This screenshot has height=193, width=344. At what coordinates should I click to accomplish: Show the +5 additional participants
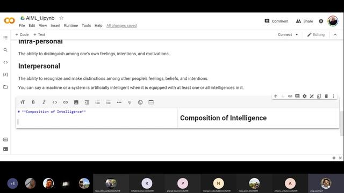(12, 183)
